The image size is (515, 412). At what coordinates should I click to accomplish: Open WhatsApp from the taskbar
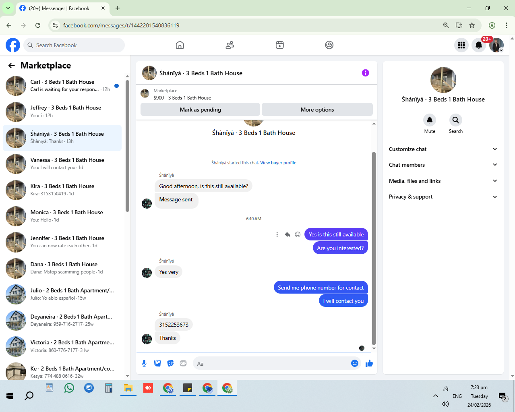(x=69, y=388)
